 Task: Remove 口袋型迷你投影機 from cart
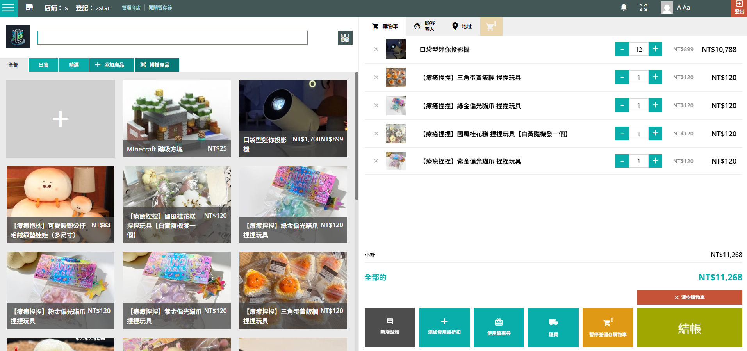coord(376,49)
